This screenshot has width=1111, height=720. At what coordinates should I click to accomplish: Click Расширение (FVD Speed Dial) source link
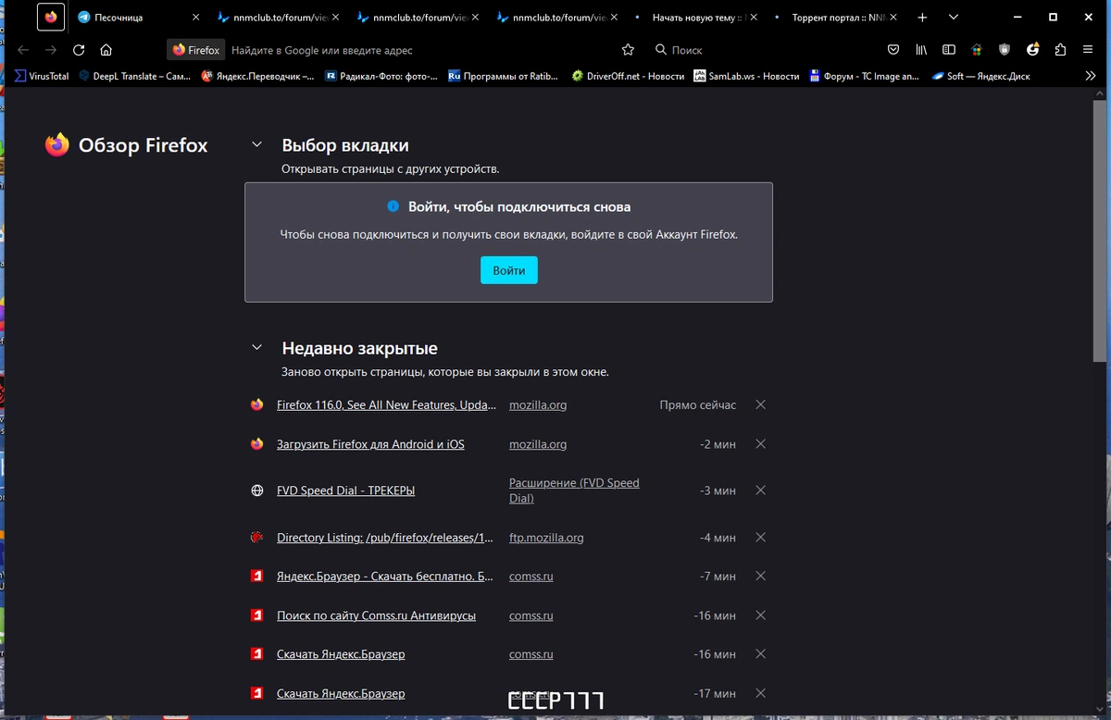click(574, 490)
